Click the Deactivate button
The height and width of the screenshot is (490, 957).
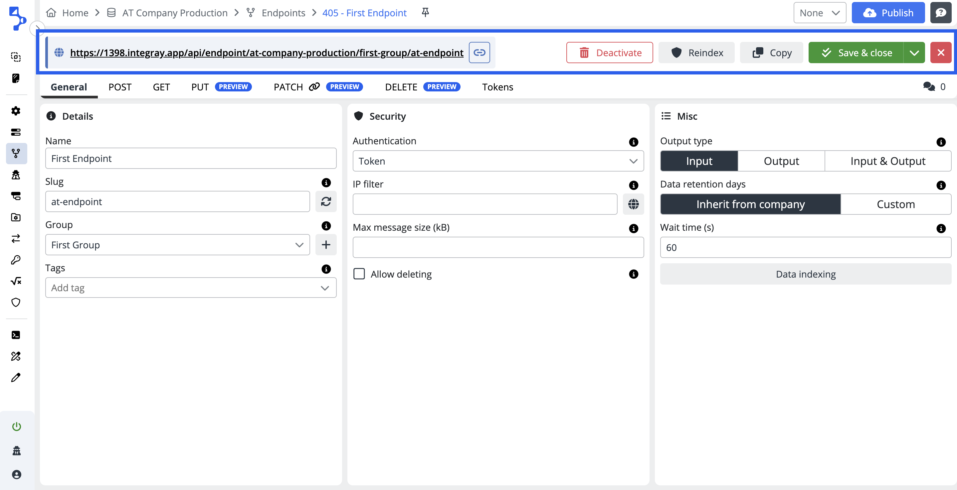click(609, 53)
